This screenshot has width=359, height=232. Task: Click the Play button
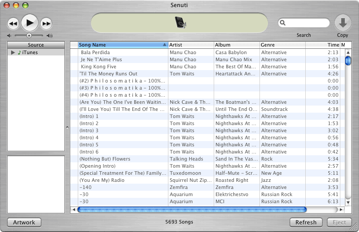click(29, 23)
